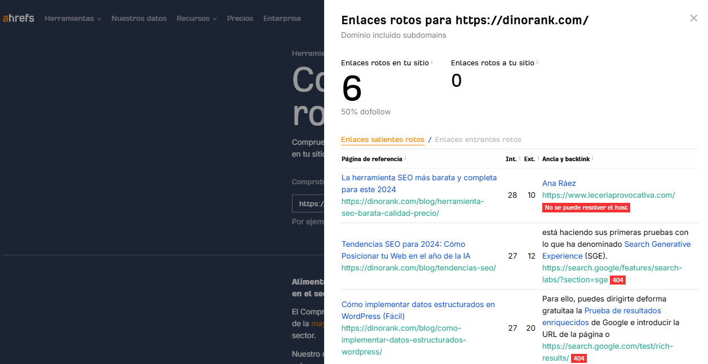Open the Ana Ráez anchor link
Viewport: 708px width, 364px height.
coord(559,184)
